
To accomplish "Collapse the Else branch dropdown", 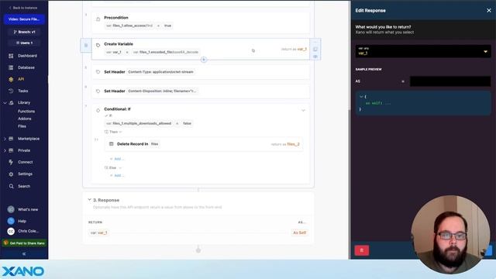I will tap(120, 168).
